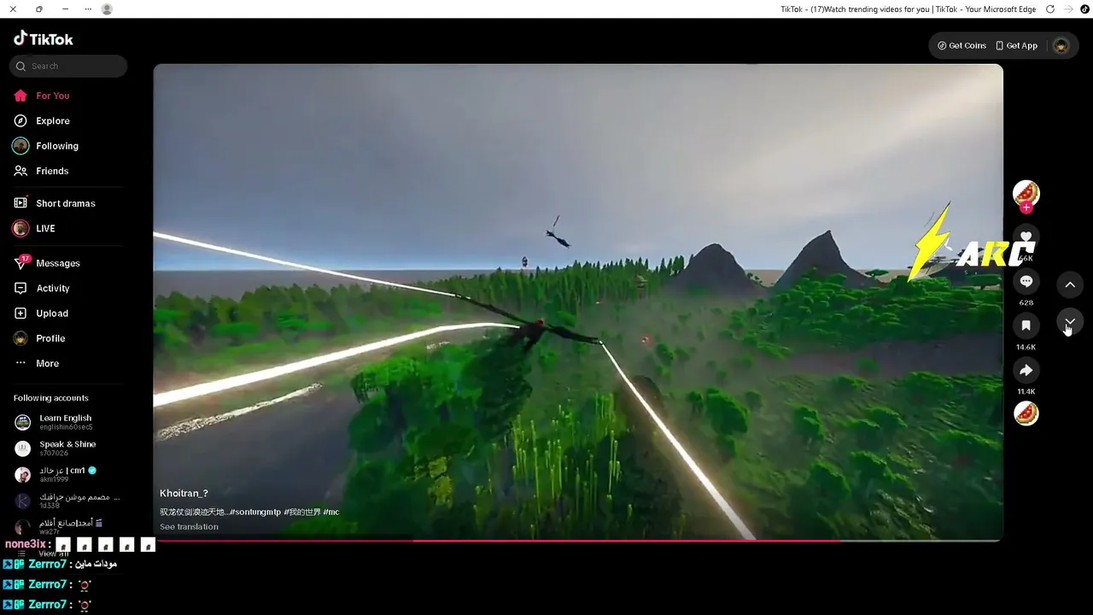This screenshot has height=615, width=1093.
Task: Go to the previous video with the up chevron
Action: 1070,284
